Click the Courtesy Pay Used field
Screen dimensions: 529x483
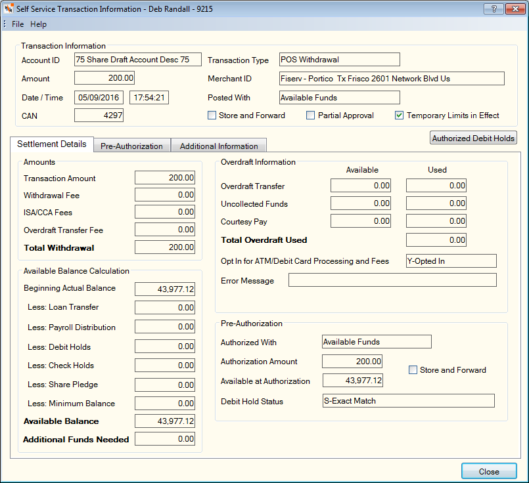pos(436,221)
